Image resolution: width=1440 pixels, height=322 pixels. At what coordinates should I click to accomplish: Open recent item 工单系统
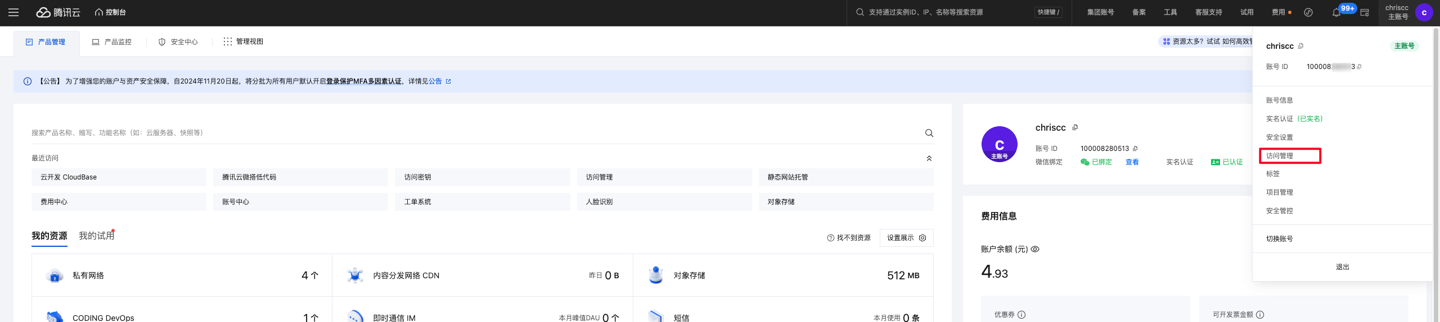483,202
